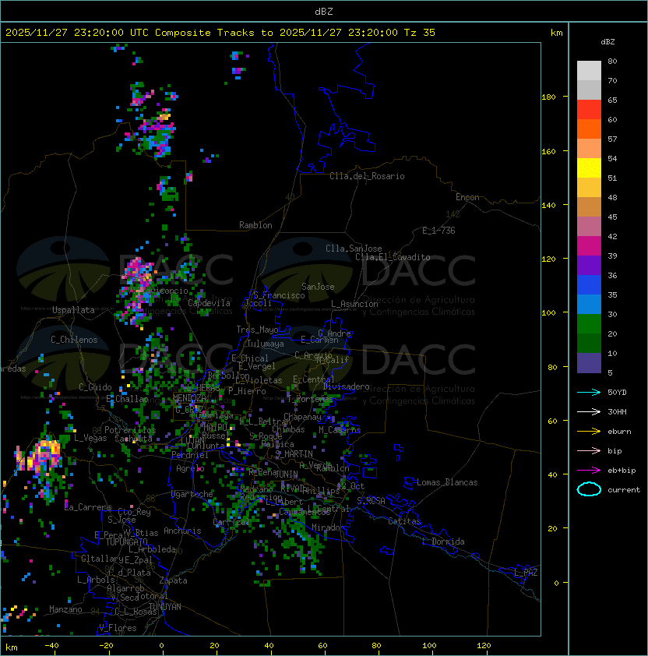Viewport: 648px width, 656px height.
Task: Click the 'Tres_Mayo' place label
Action: 257,330
